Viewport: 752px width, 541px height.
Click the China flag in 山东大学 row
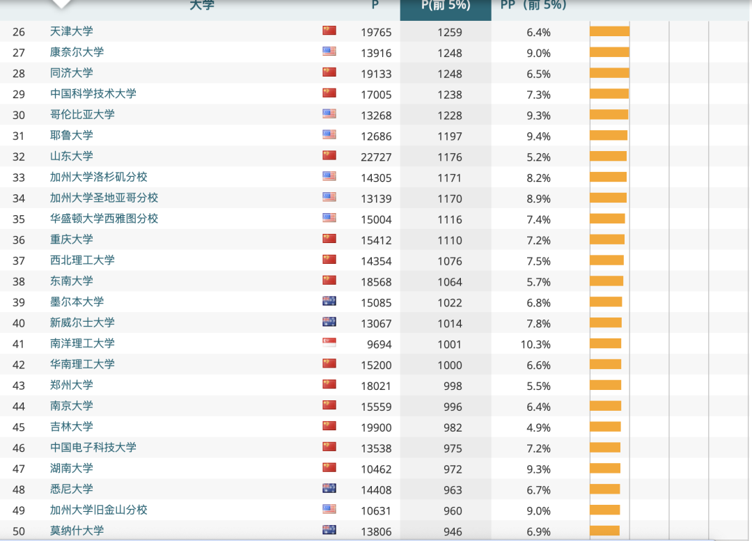coord(329,155)
